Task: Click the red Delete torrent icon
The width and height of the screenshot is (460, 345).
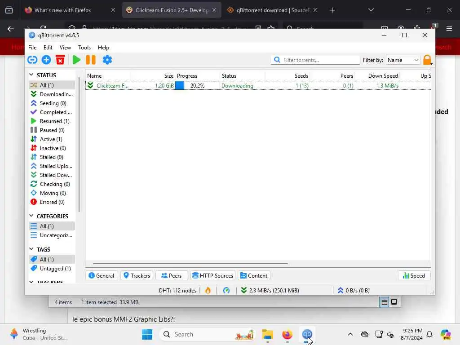Action: 60,60
